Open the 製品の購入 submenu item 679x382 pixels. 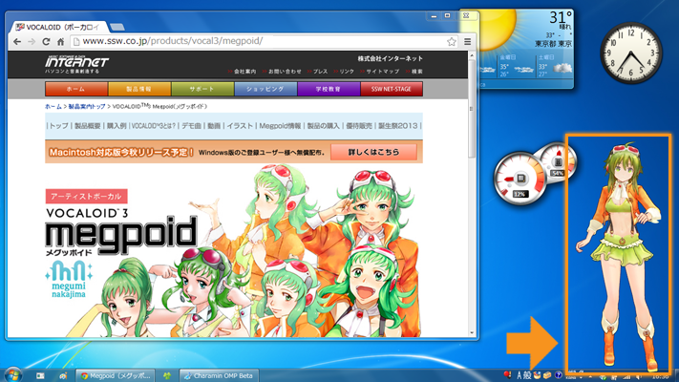coord(323,126)
